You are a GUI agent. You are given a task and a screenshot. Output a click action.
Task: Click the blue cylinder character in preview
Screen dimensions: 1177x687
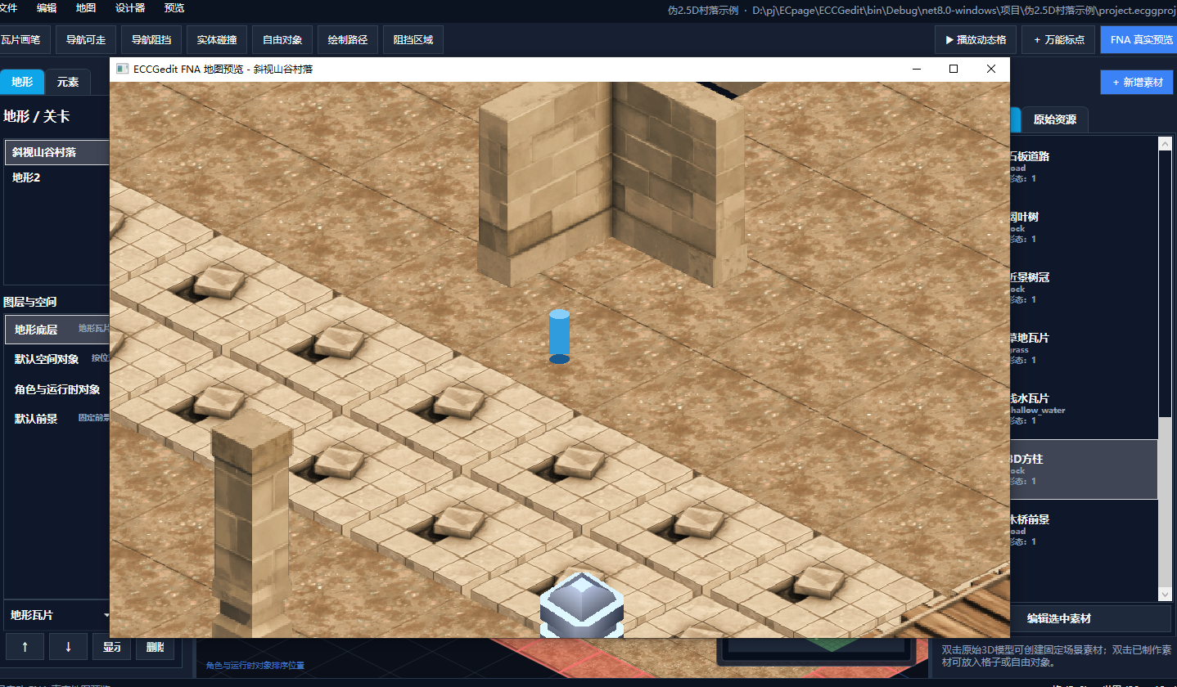pos(559,336)
